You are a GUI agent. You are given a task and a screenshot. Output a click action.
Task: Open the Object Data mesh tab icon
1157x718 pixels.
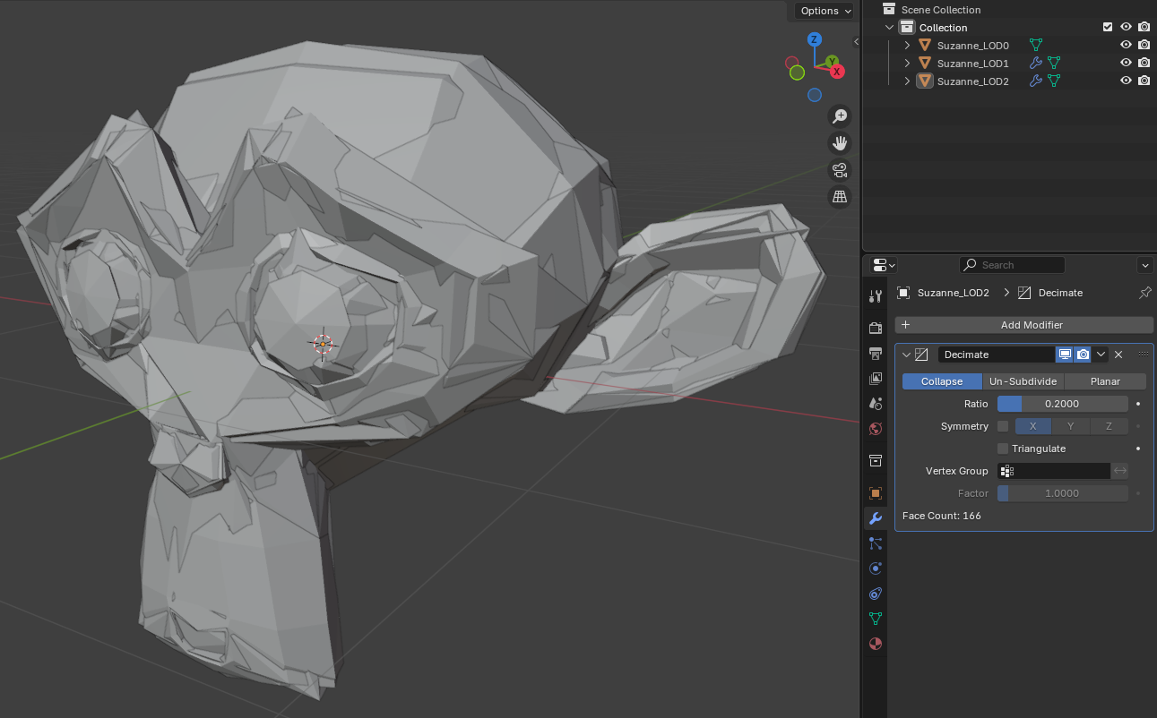point(876,619)
